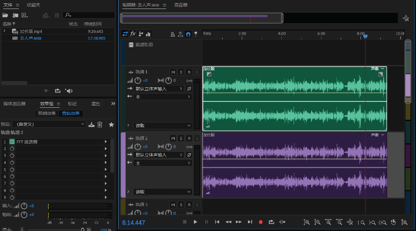Delete effects preset trash icon
The width and height of the screenshot is (416, 231).
click(x=100, y=124)
